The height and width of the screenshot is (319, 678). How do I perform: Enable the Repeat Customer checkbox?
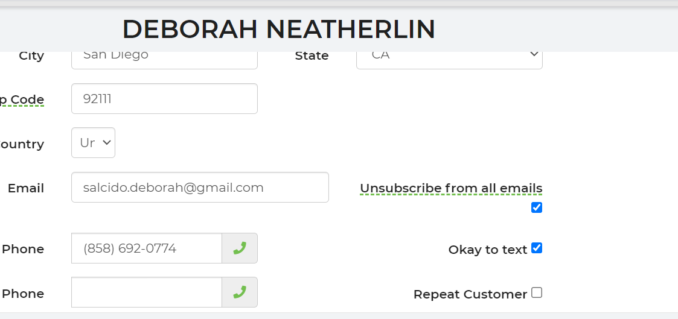pos(537,293)
